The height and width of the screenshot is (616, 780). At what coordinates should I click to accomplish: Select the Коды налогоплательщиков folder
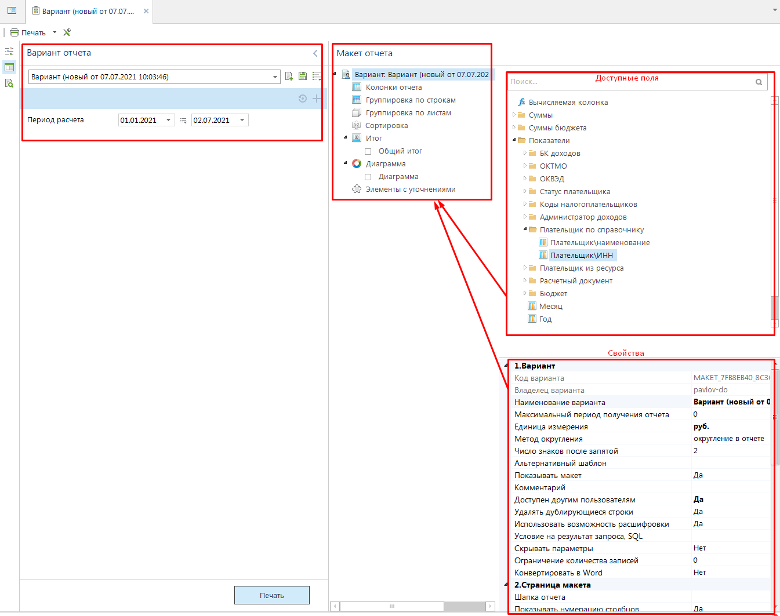(589, 204)
